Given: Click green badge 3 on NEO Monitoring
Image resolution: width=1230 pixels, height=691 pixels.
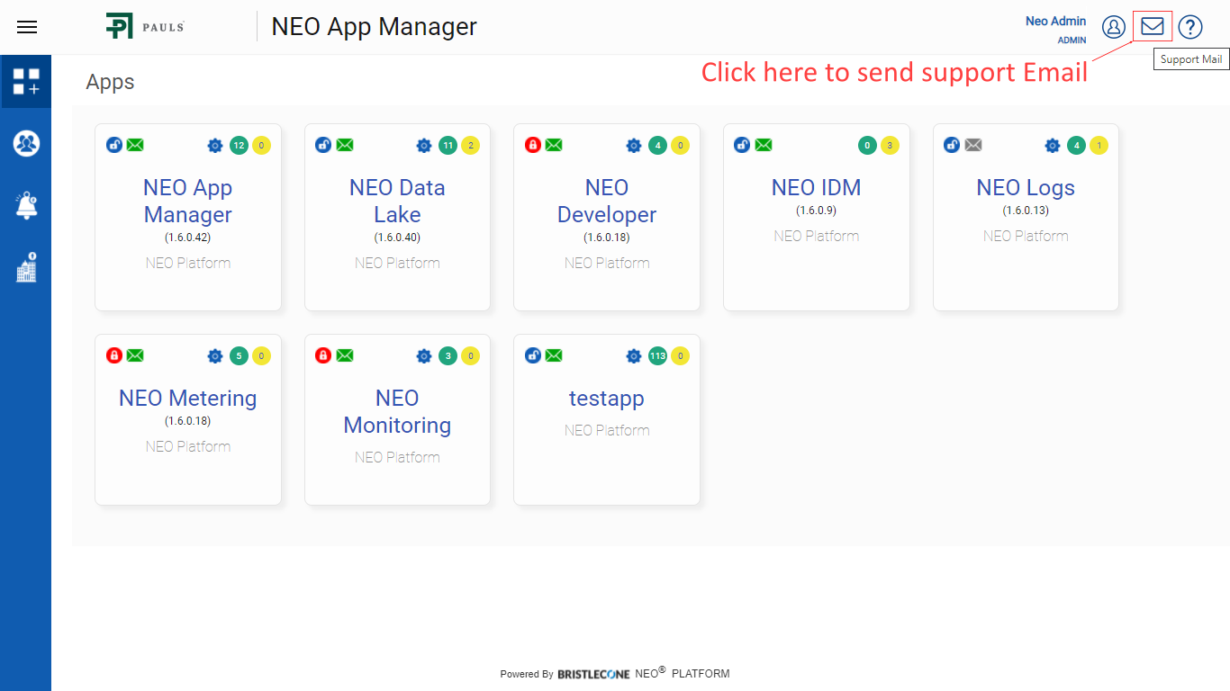Looking at the screenshot, I should (448, 356).
